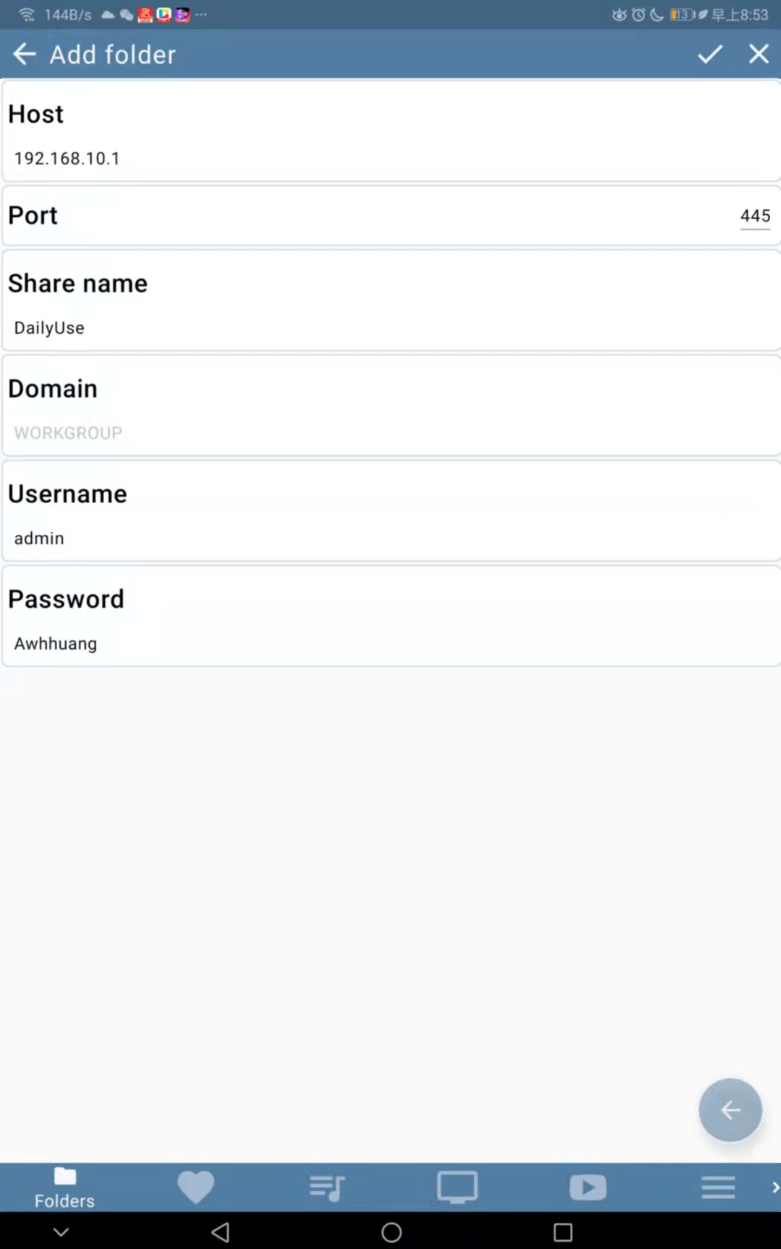781x1249 pixels.
Task: Tap the back arrow beside Add folder
Action: click(x=24, y=53)
